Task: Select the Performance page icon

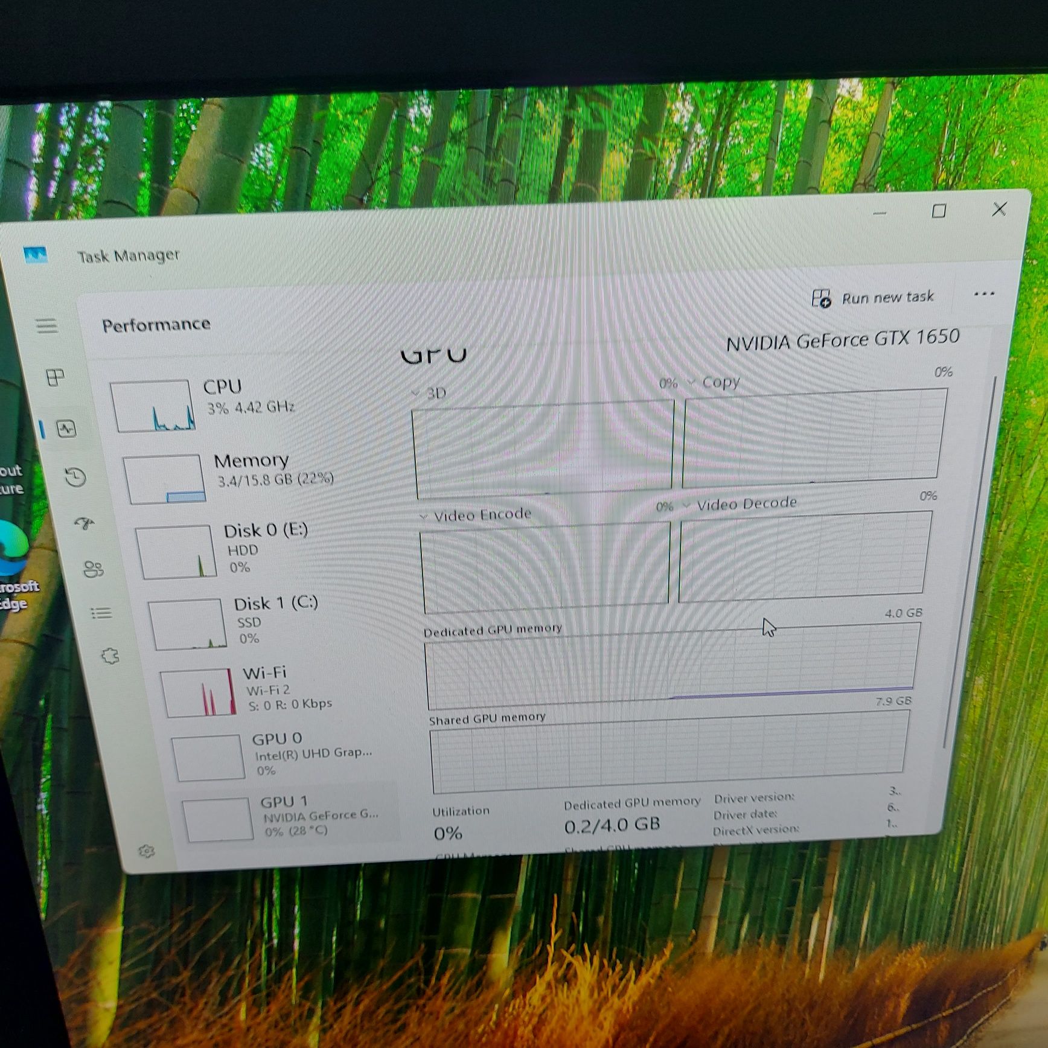Action: coord(66,429)
